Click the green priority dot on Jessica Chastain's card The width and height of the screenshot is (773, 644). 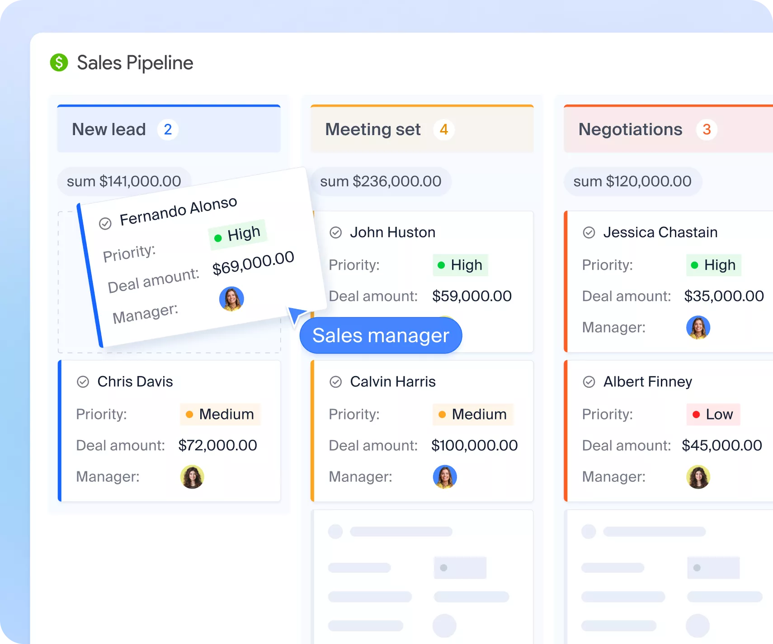694,265
